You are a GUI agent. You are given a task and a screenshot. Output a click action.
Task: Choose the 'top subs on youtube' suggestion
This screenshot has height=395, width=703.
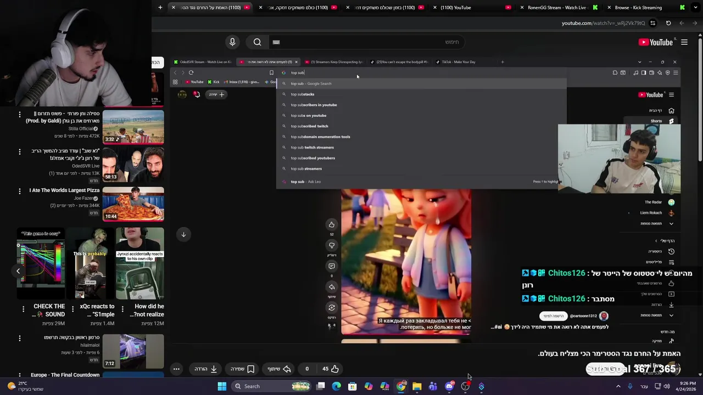421,115
